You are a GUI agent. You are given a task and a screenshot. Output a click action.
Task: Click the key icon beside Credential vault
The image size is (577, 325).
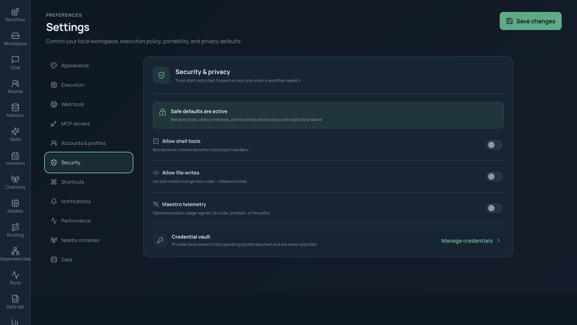coord(160,241)
